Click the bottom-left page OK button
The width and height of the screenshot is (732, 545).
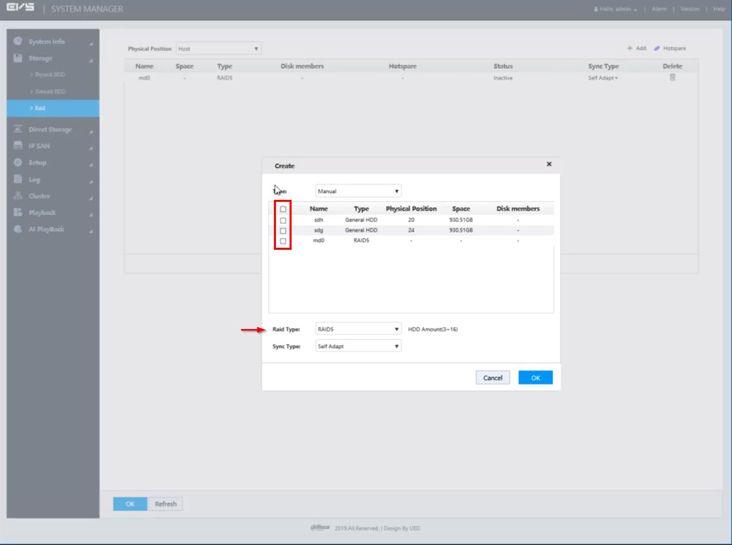pyautogui.click(x=130, y=504)
